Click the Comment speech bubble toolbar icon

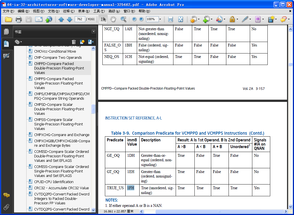pos(283,19)
